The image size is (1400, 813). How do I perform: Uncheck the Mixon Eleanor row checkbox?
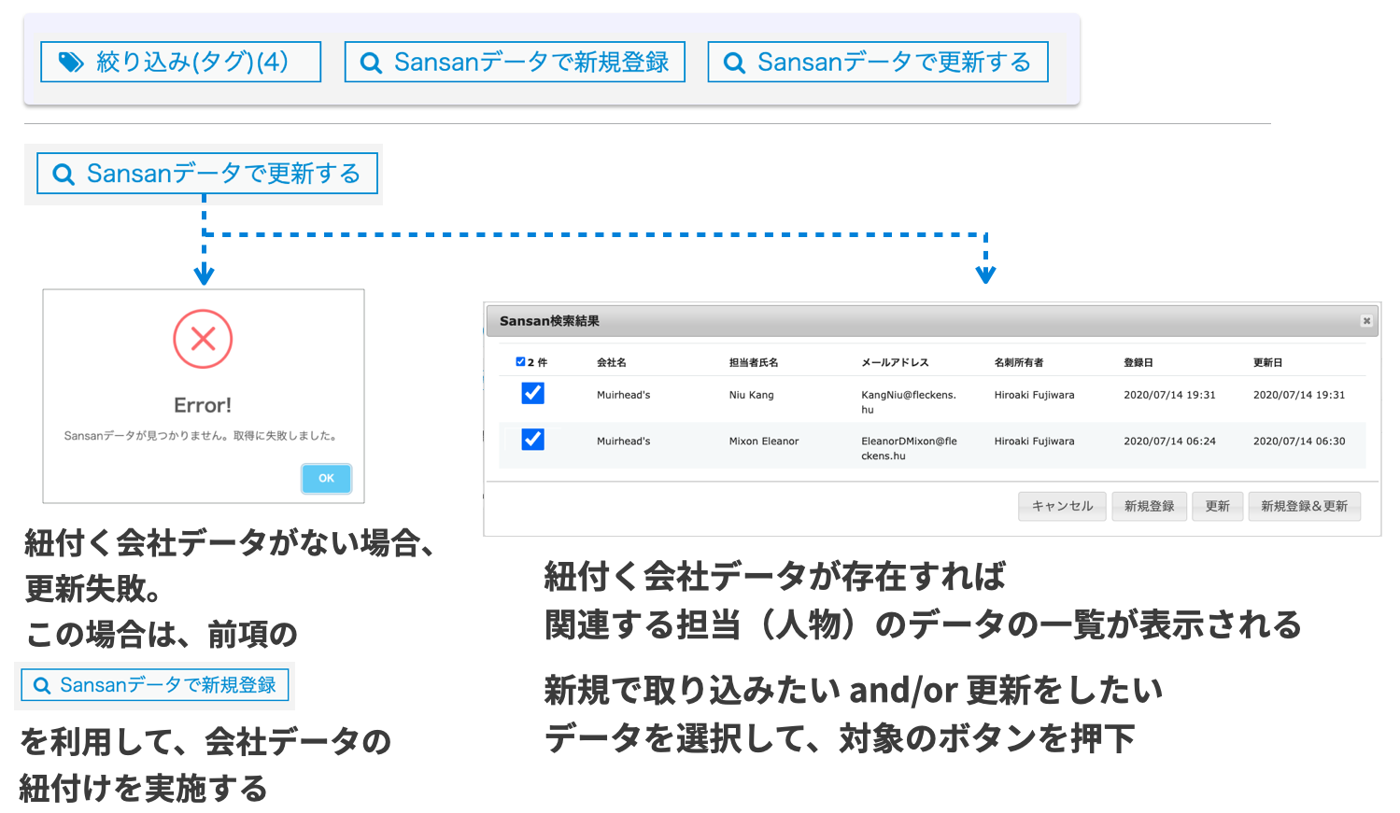click(x=532, y=440)
